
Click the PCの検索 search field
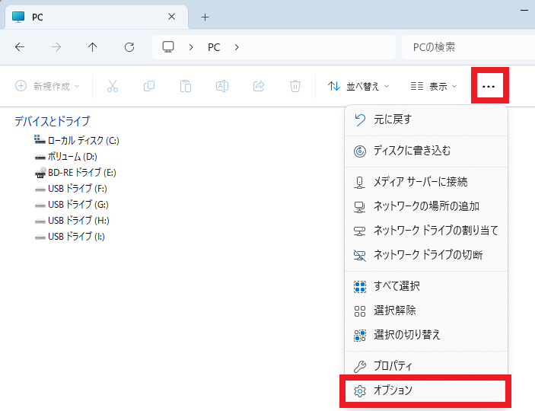[464, 47]
